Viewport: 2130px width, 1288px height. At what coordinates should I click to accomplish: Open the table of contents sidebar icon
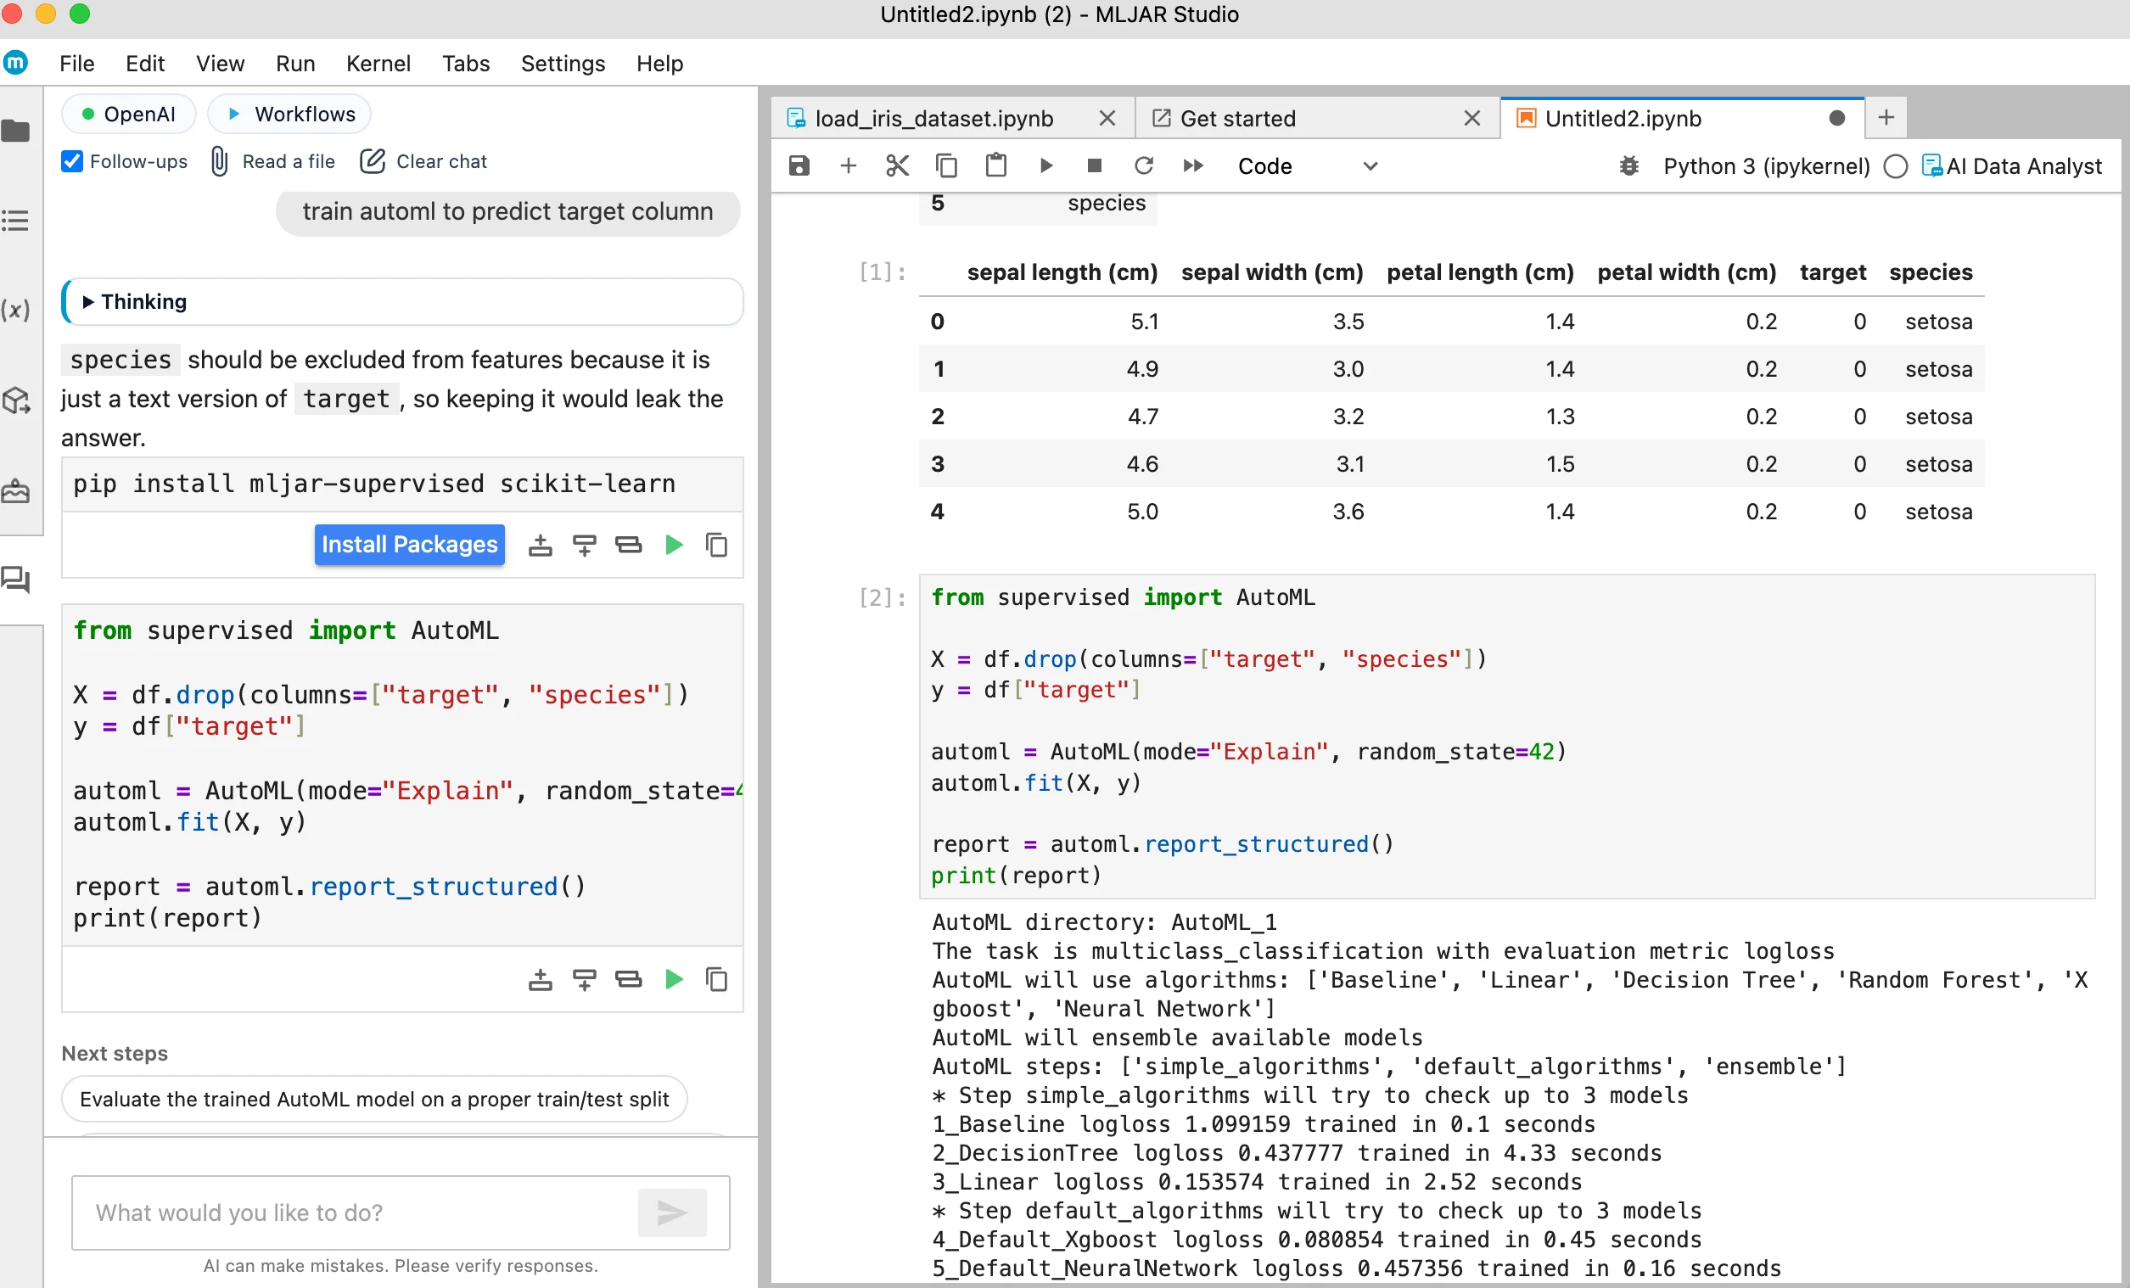click(x=15, y=221)
